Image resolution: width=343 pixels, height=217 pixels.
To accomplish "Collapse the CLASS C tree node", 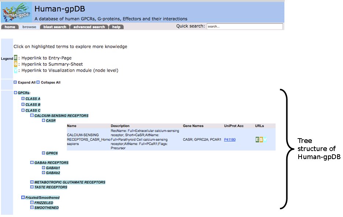I will (x=23, y=110).
